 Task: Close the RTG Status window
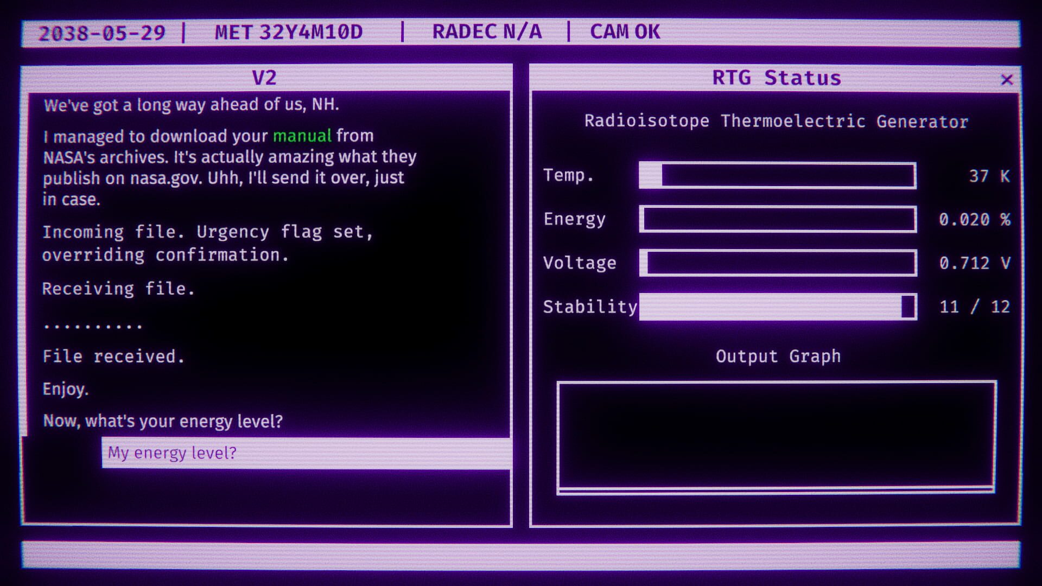(x=1007, y=80)
